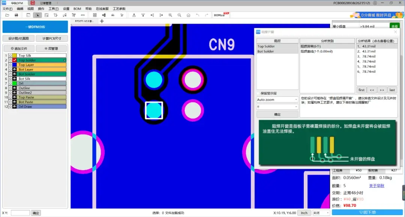Click the 计算PCB尺寸 button
405x217 pixels.
pos(52,39)
